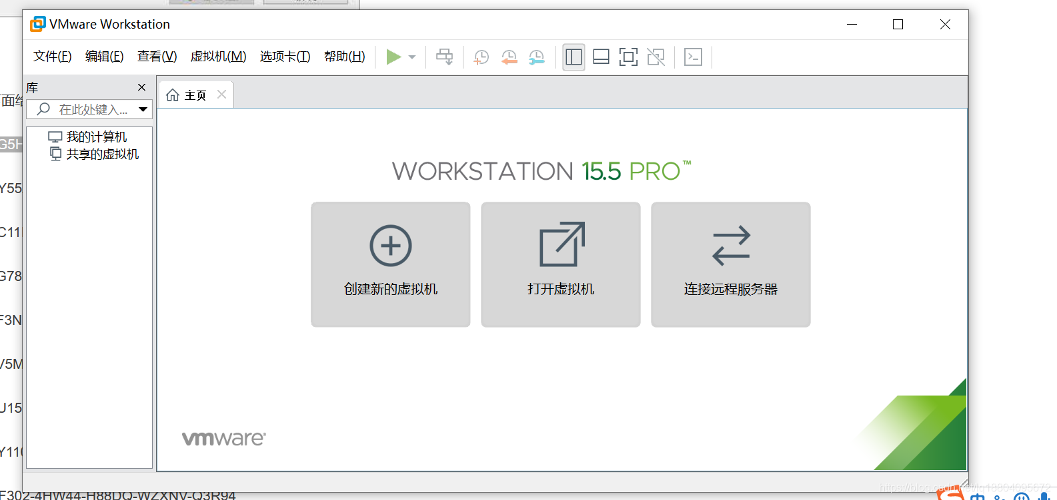Click the library search magnifier icon
The image size is (1057, 500).
43,109
